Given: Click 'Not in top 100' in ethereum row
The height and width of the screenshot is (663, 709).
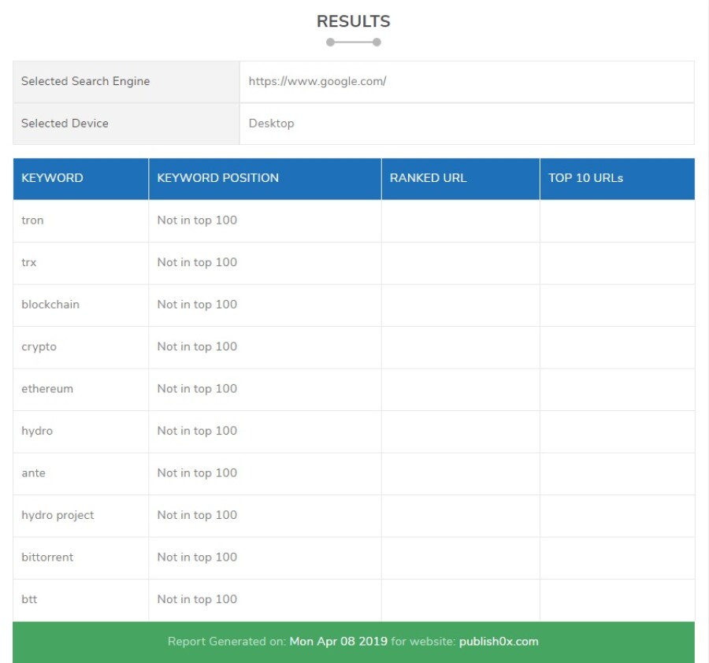Looking at the screenshot, I should coord(197,389).
